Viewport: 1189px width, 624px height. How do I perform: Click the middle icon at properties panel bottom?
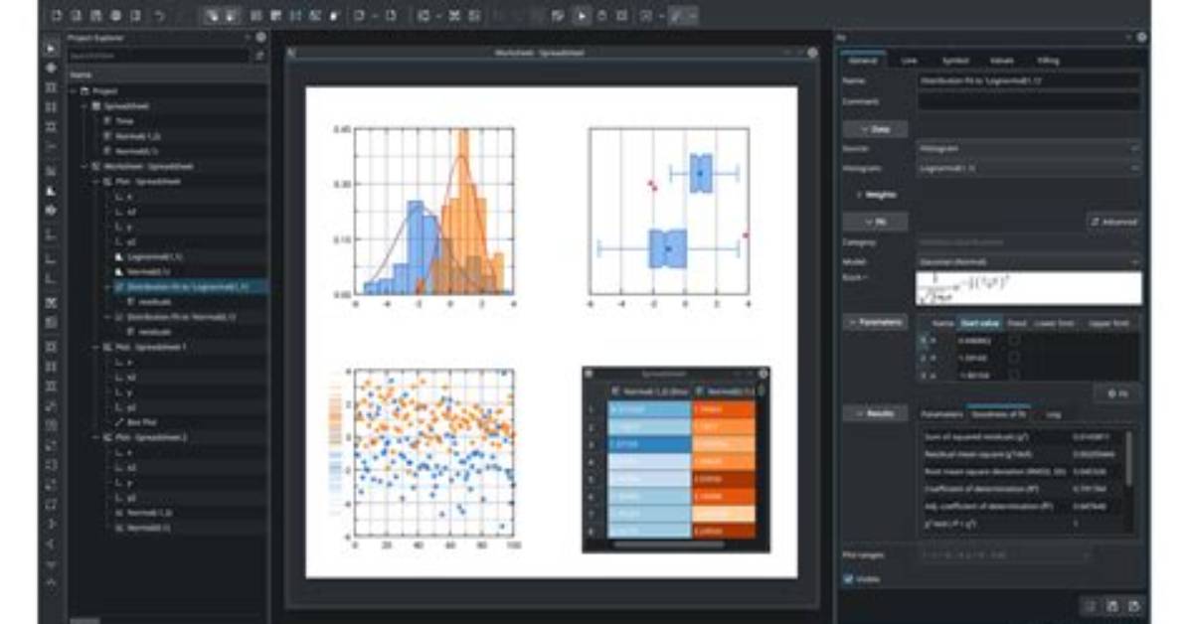point(1111,606)
